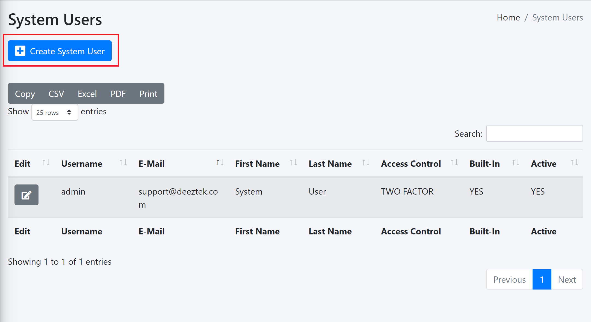
Task: Click the Next pagination button
Action: [567, 279]
